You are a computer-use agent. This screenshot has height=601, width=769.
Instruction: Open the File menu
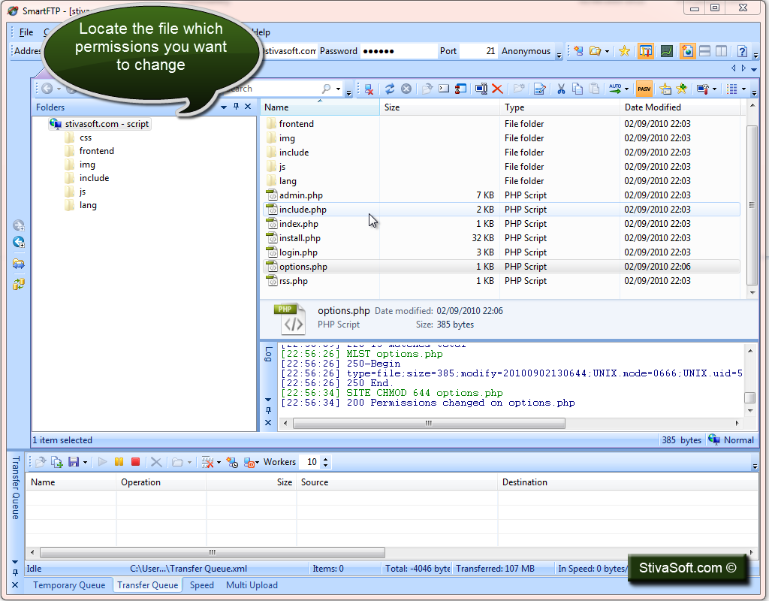point(26,32)
